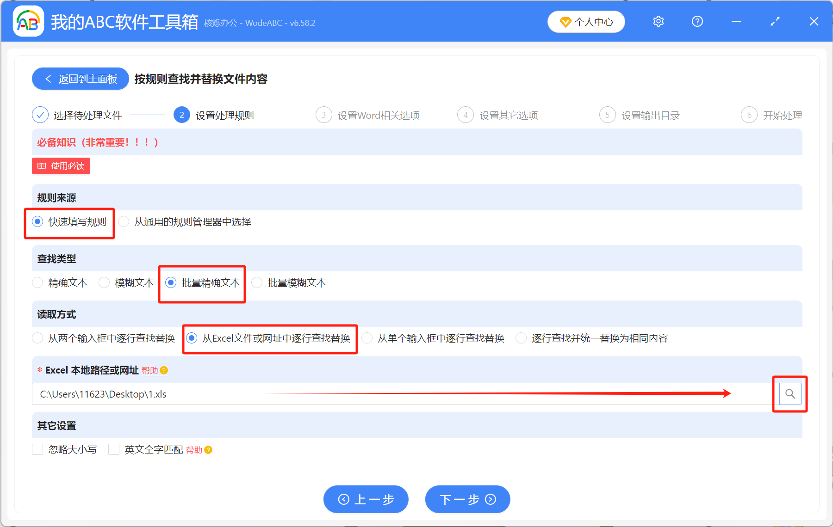Click the AB logo icon

point(28,21)
